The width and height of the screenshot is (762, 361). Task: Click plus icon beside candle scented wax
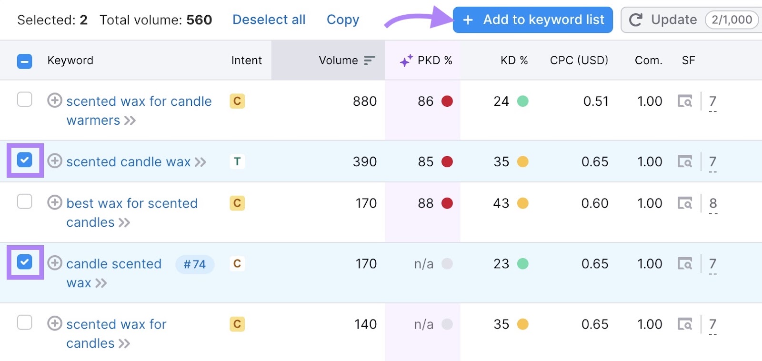55,263
